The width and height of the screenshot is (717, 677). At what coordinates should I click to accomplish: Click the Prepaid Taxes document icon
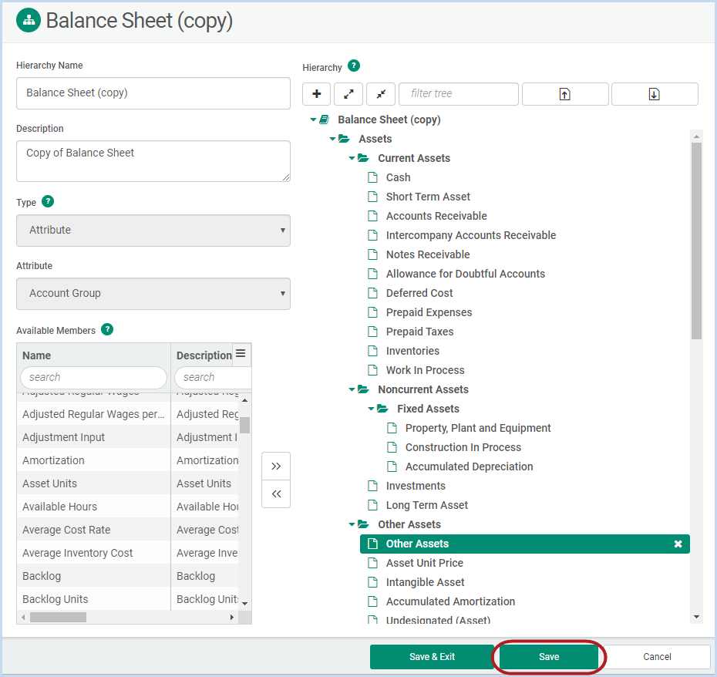coord(373,332)
